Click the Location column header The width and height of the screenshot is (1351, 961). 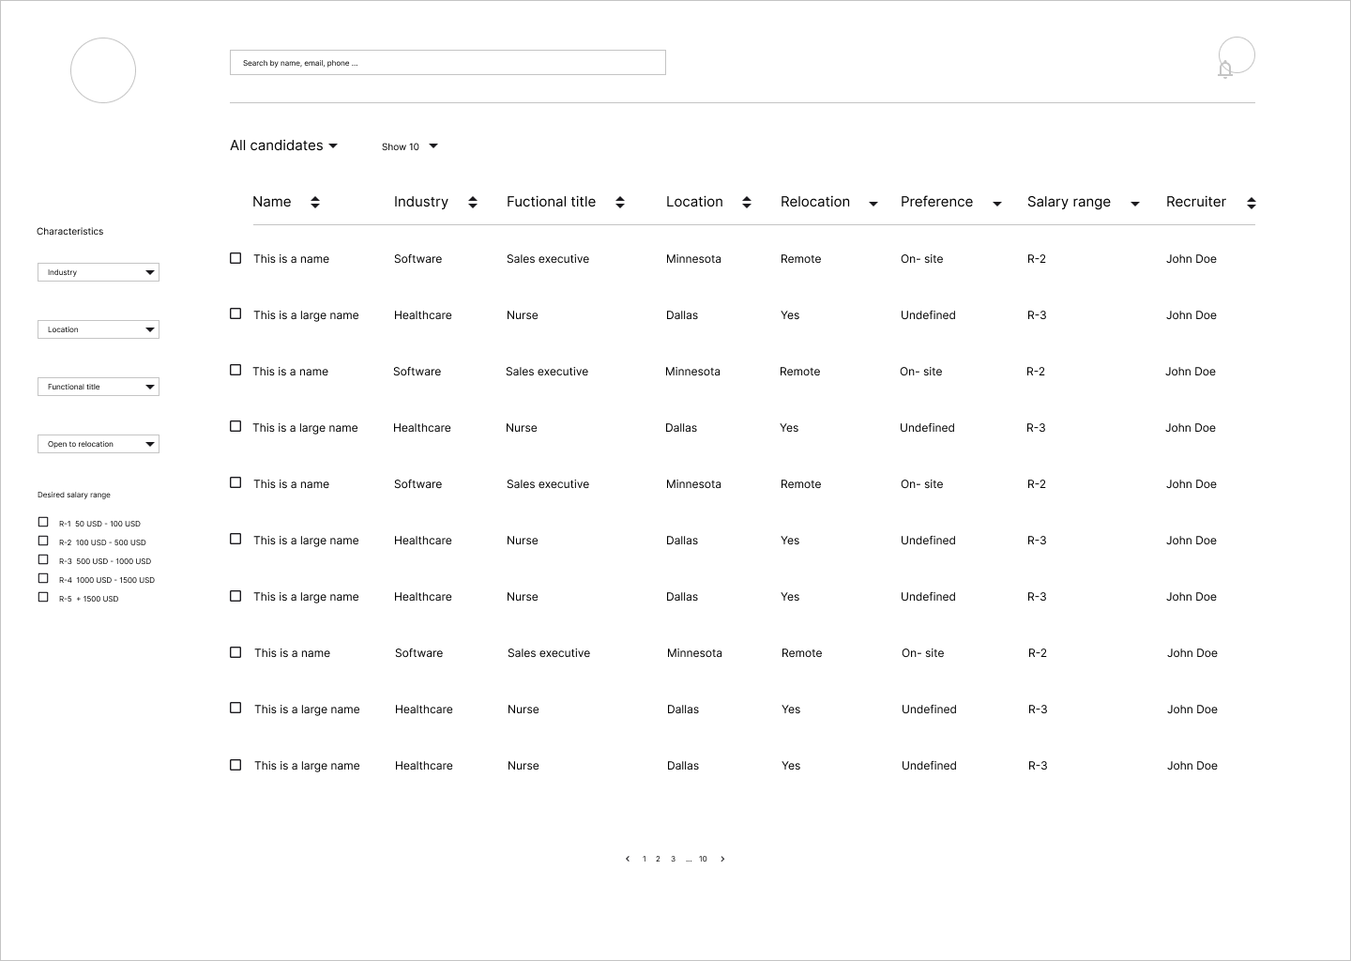[x=694, y=202]
